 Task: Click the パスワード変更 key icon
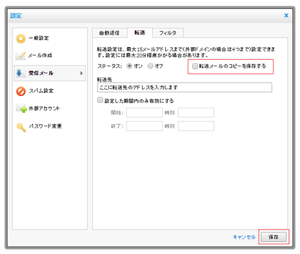(x=21, y=127)
